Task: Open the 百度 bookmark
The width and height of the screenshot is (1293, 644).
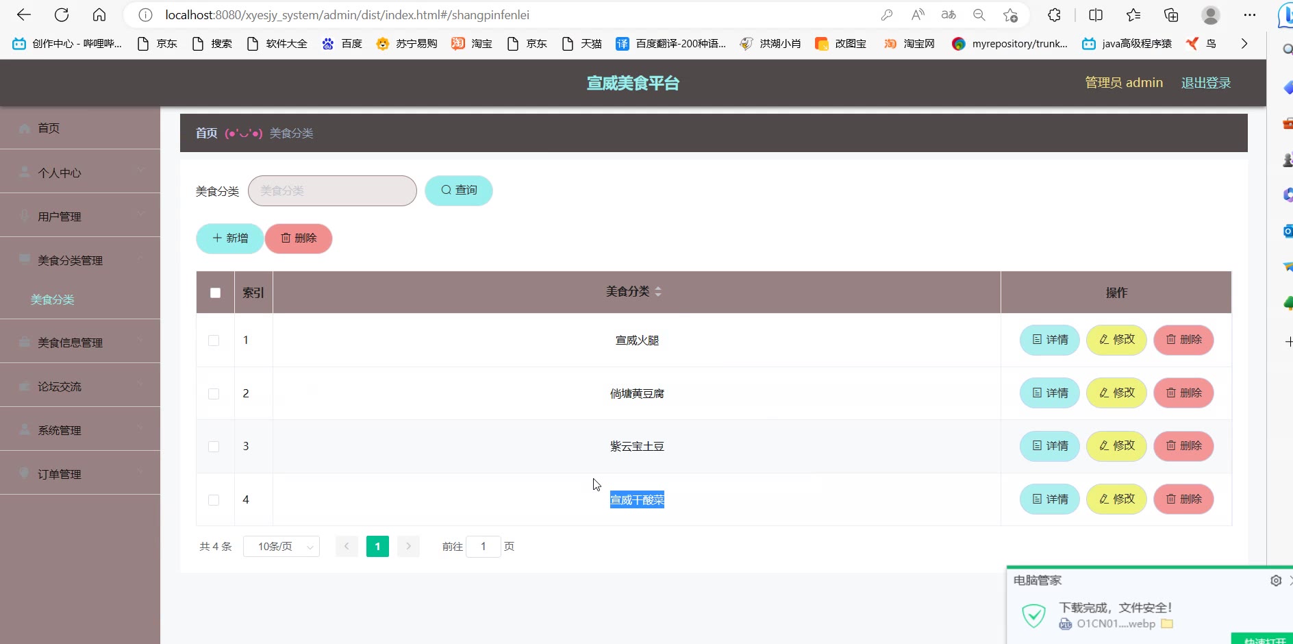Action: pos(342,43)
